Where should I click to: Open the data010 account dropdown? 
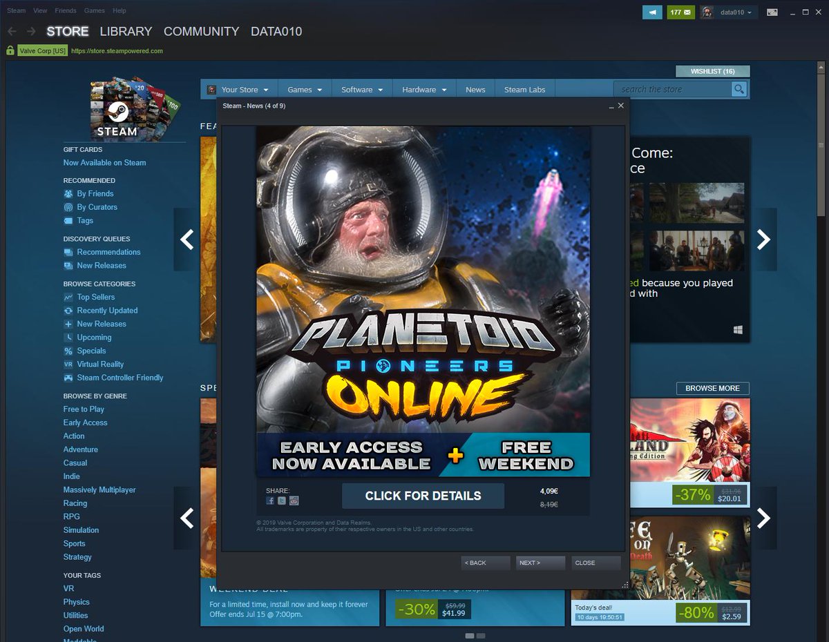736,12
